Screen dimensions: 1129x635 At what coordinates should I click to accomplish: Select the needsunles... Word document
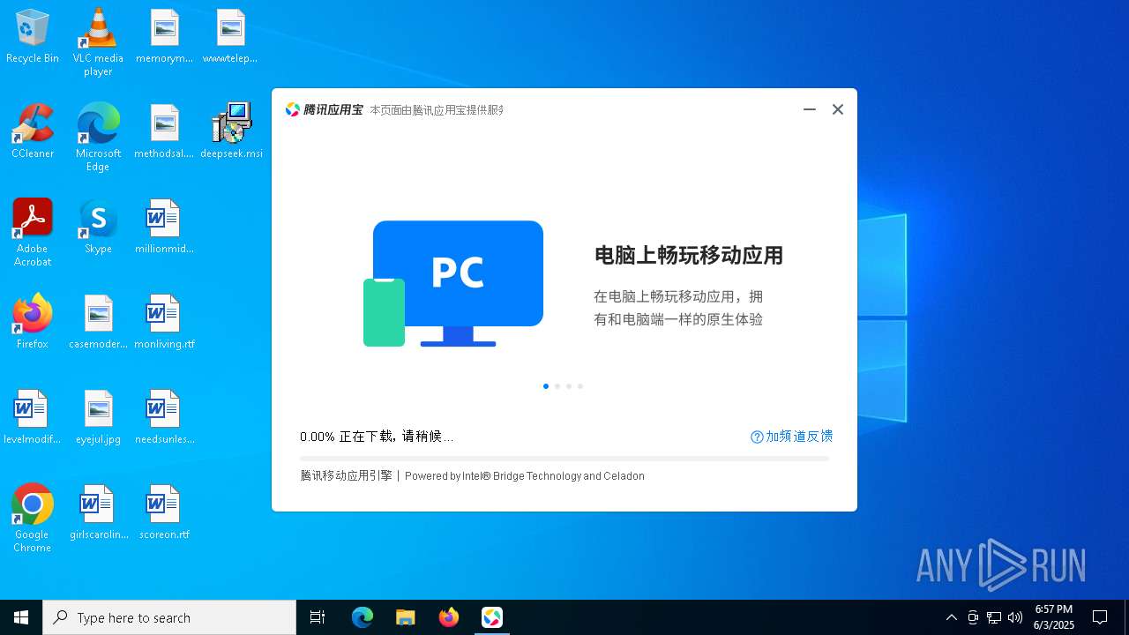point(164,417)
